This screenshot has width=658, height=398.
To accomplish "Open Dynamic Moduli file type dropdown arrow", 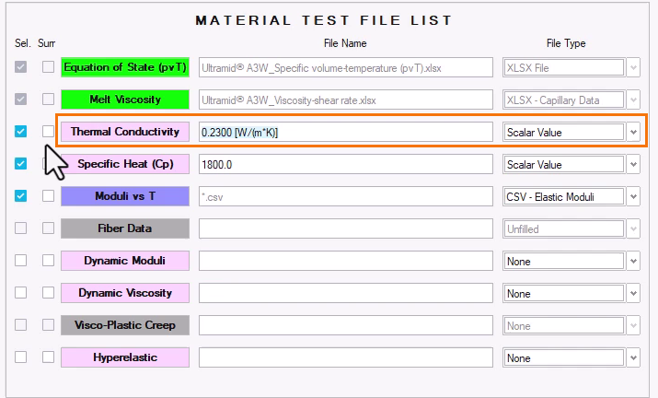I will click(633, 261).
